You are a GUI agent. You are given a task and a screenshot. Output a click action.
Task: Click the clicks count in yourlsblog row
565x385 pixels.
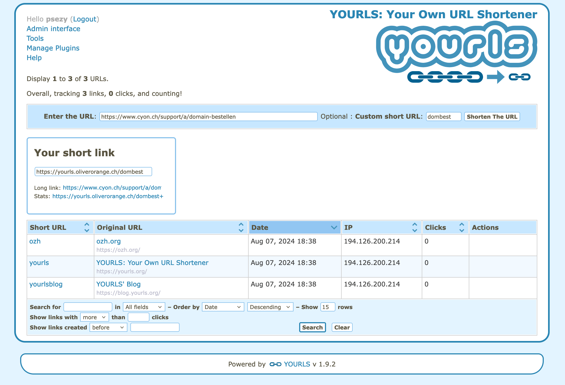427,284
